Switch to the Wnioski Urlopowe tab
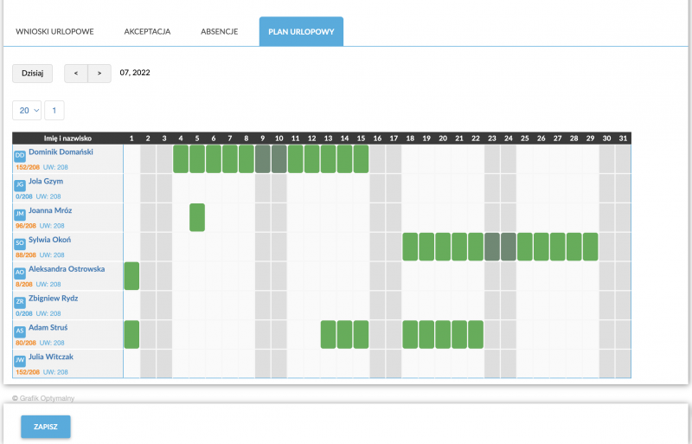The height and width of the screenshot is (444, 692). [x=54, y=31]
